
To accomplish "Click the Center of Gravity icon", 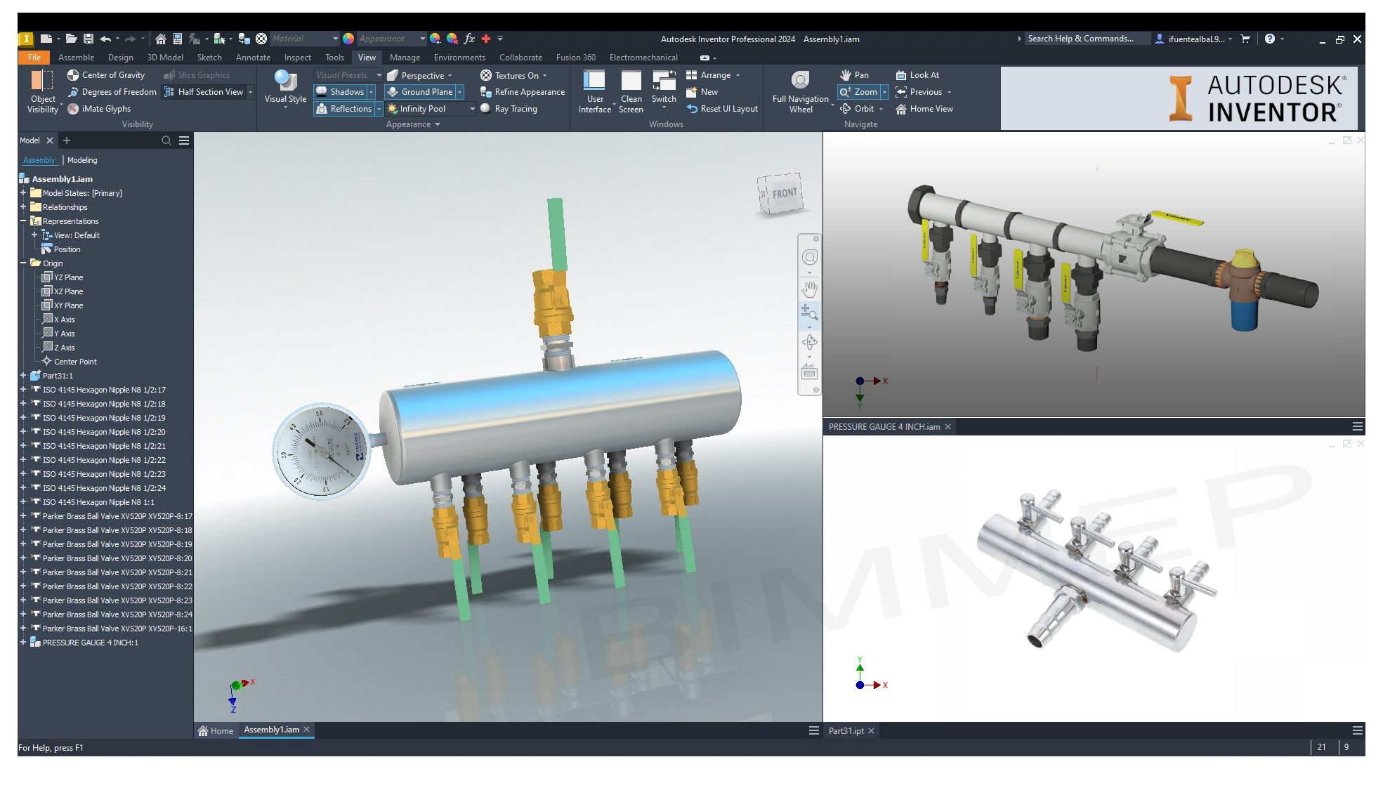I will [73, 75].
